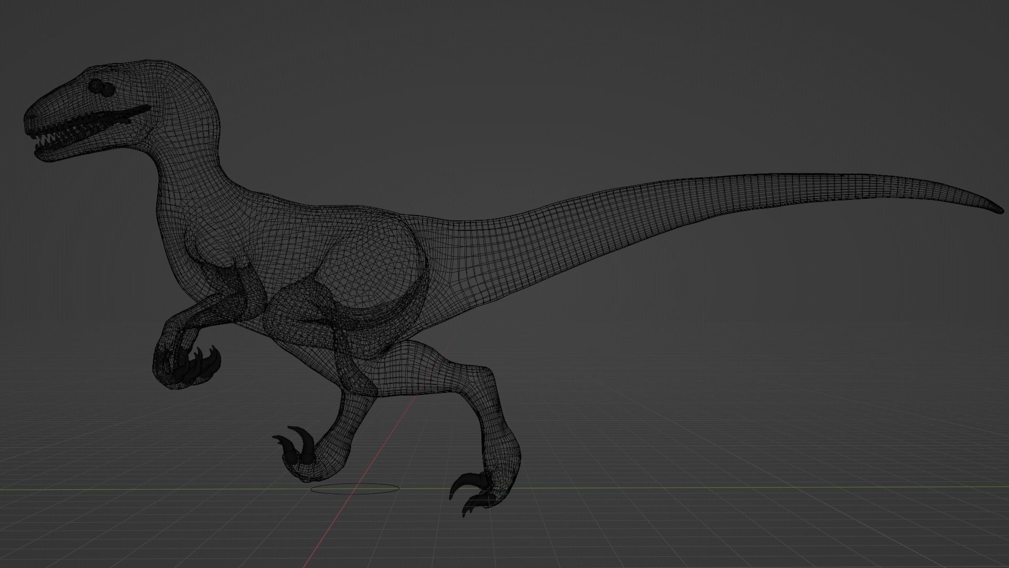Select the raptor's eye sphere

tap(101, 88)
